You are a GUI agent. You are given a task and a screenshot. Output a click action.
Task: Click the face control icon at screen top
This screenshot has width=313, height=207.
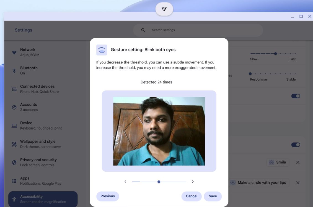tap(164, 9)
